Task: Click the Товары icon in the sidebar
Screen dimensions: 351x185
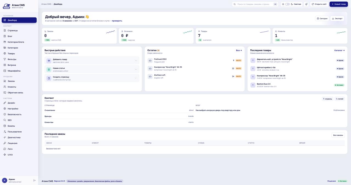Action: tap(5, 54)
